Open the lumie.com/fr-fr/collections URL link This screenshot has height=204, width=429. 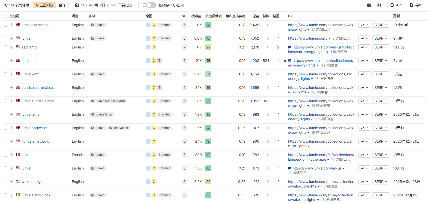click(x=321, y=157)
